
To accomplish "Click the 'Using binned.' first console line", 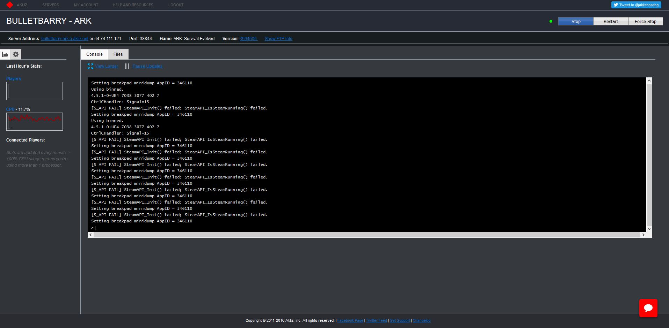I will pos(107,89).
